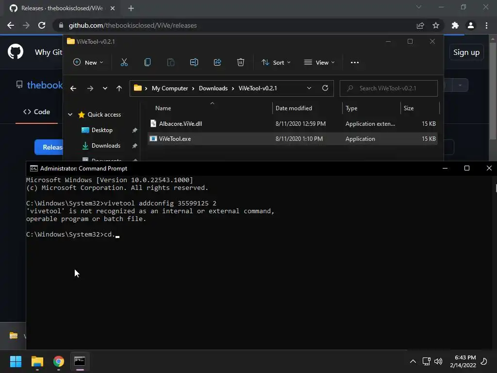Image resolution: width=497 pixels, height=373 pixels.
Task: Click Downloads in the breadcrumb path
Action: tap(213, 88)
